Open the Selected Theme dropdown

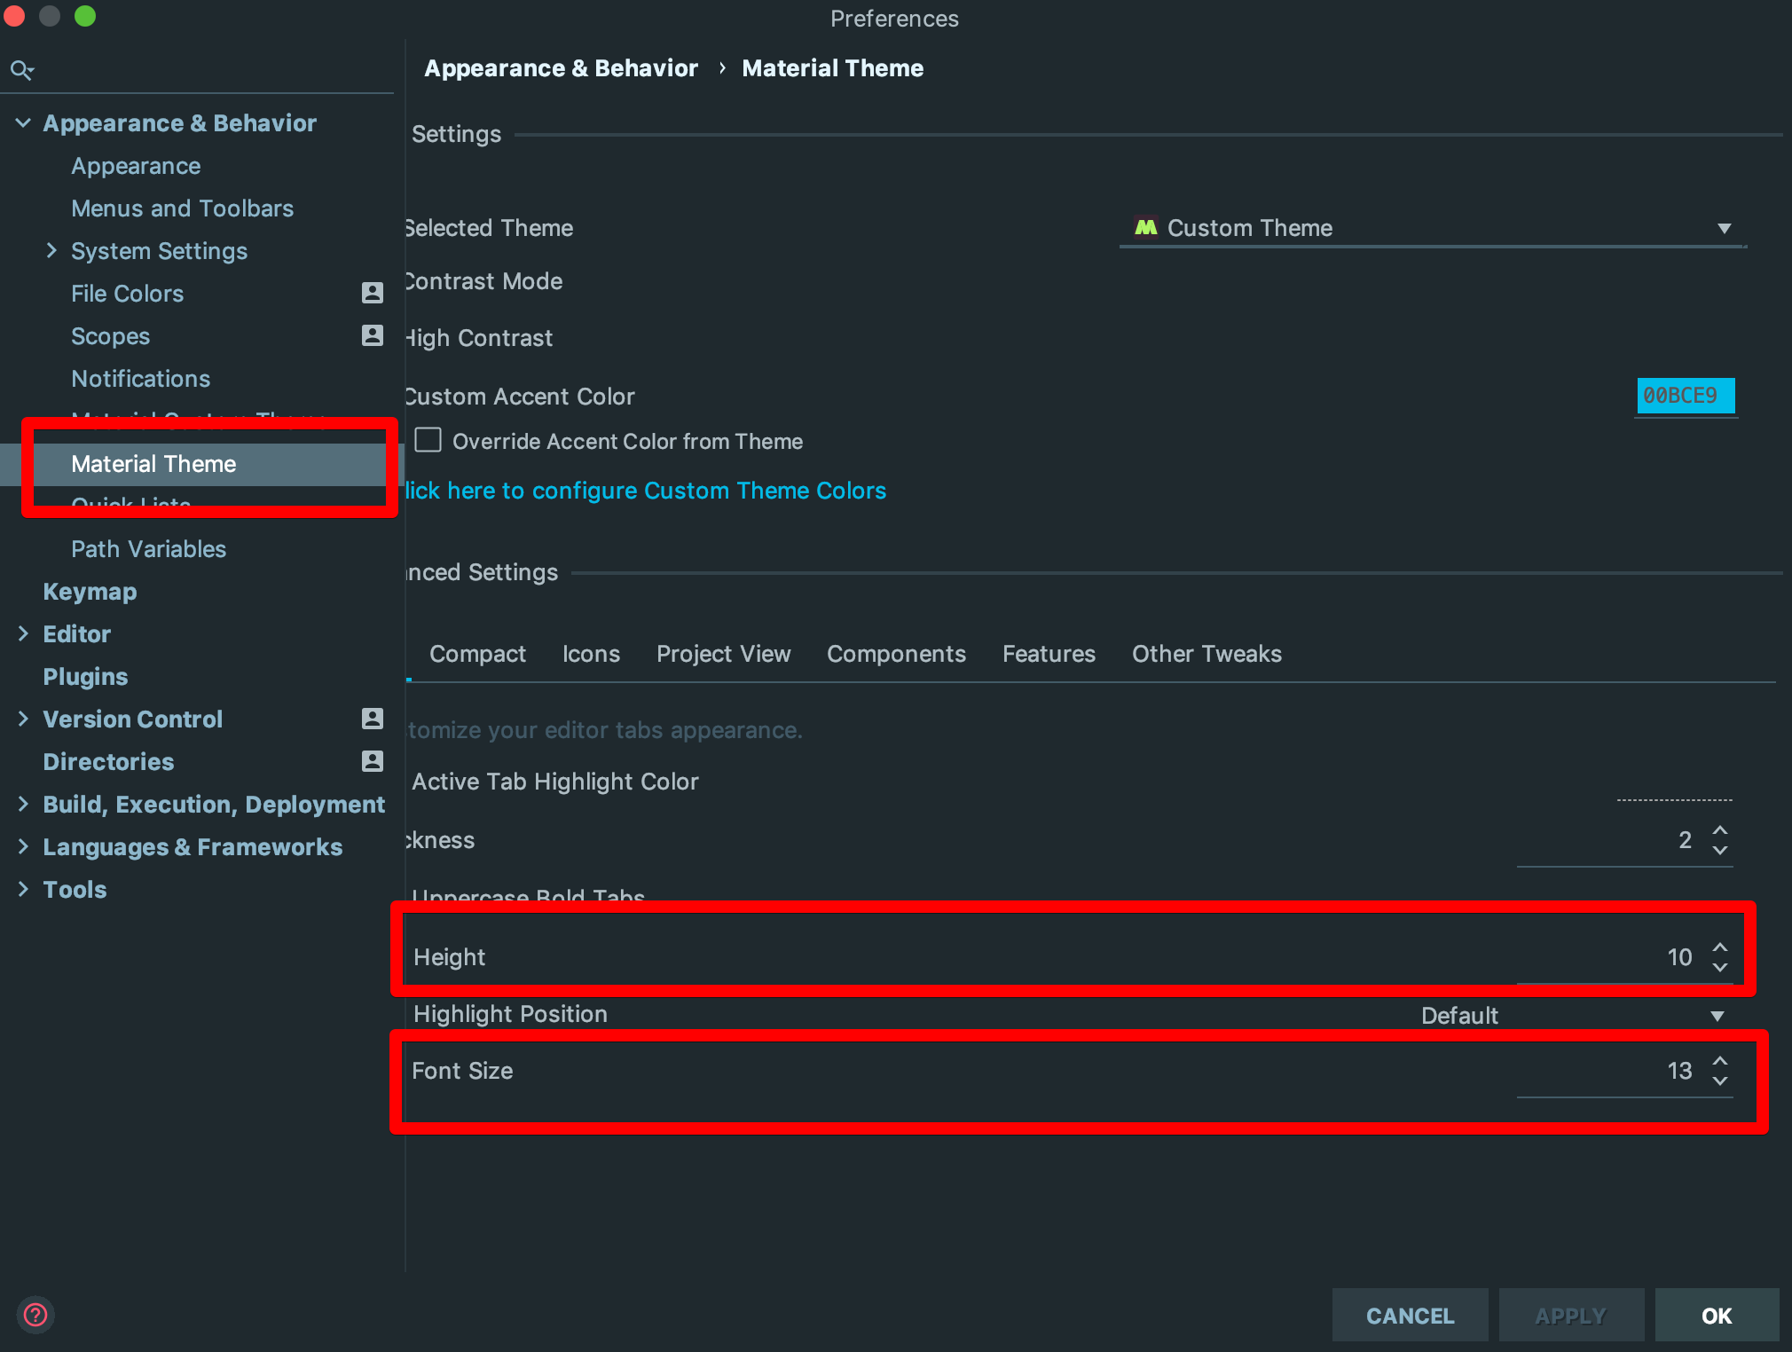pyautogui.click(x=1433, y=228)
